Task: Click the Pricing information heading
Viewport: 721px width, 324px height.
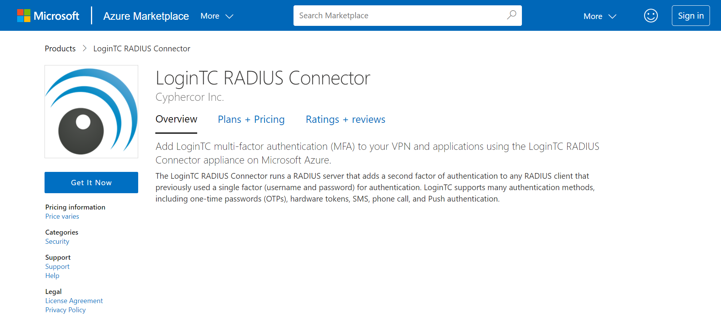Action: tap(75, 207)
